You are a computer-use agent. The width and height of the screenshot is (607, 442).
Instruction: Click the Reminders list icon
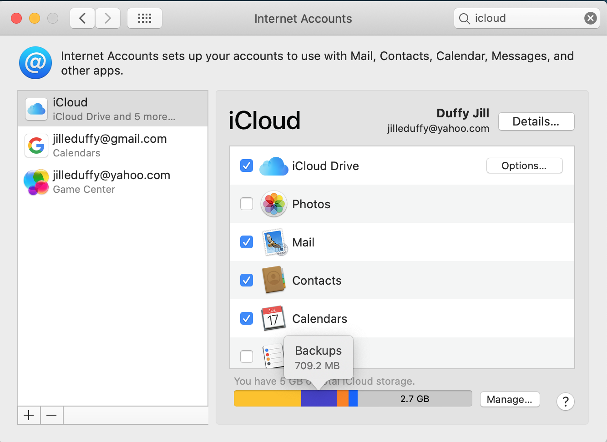[273, 356]
